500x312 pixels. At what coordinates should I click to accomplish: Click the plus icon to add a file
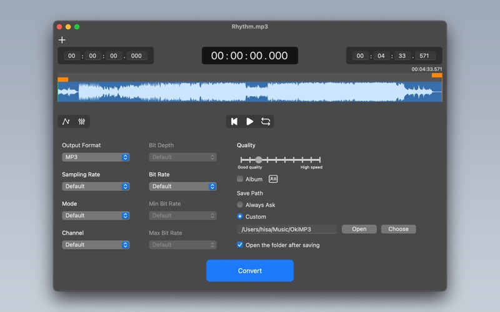pos(62,40)
